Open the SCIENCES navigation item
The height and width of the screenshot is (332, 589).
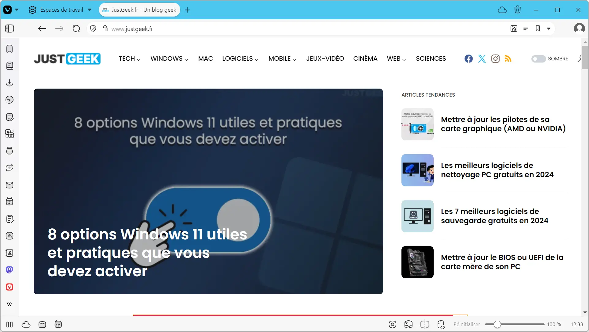[x=431, y=59]
